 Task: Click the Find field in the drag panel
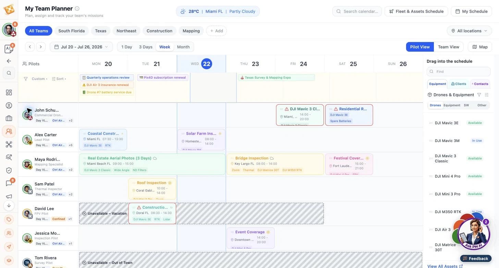tap(459, 71)
